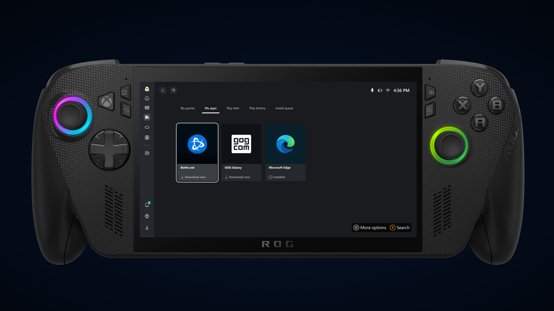
Task: Switch to the My games tab
Action: [188, 108]
